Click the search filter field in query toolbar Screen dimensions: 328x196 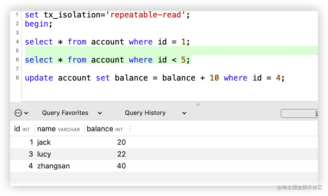299,113
